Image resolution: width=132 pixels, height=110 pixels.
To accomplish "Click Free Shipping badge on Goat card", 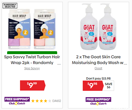I will (x=99, y=99).
